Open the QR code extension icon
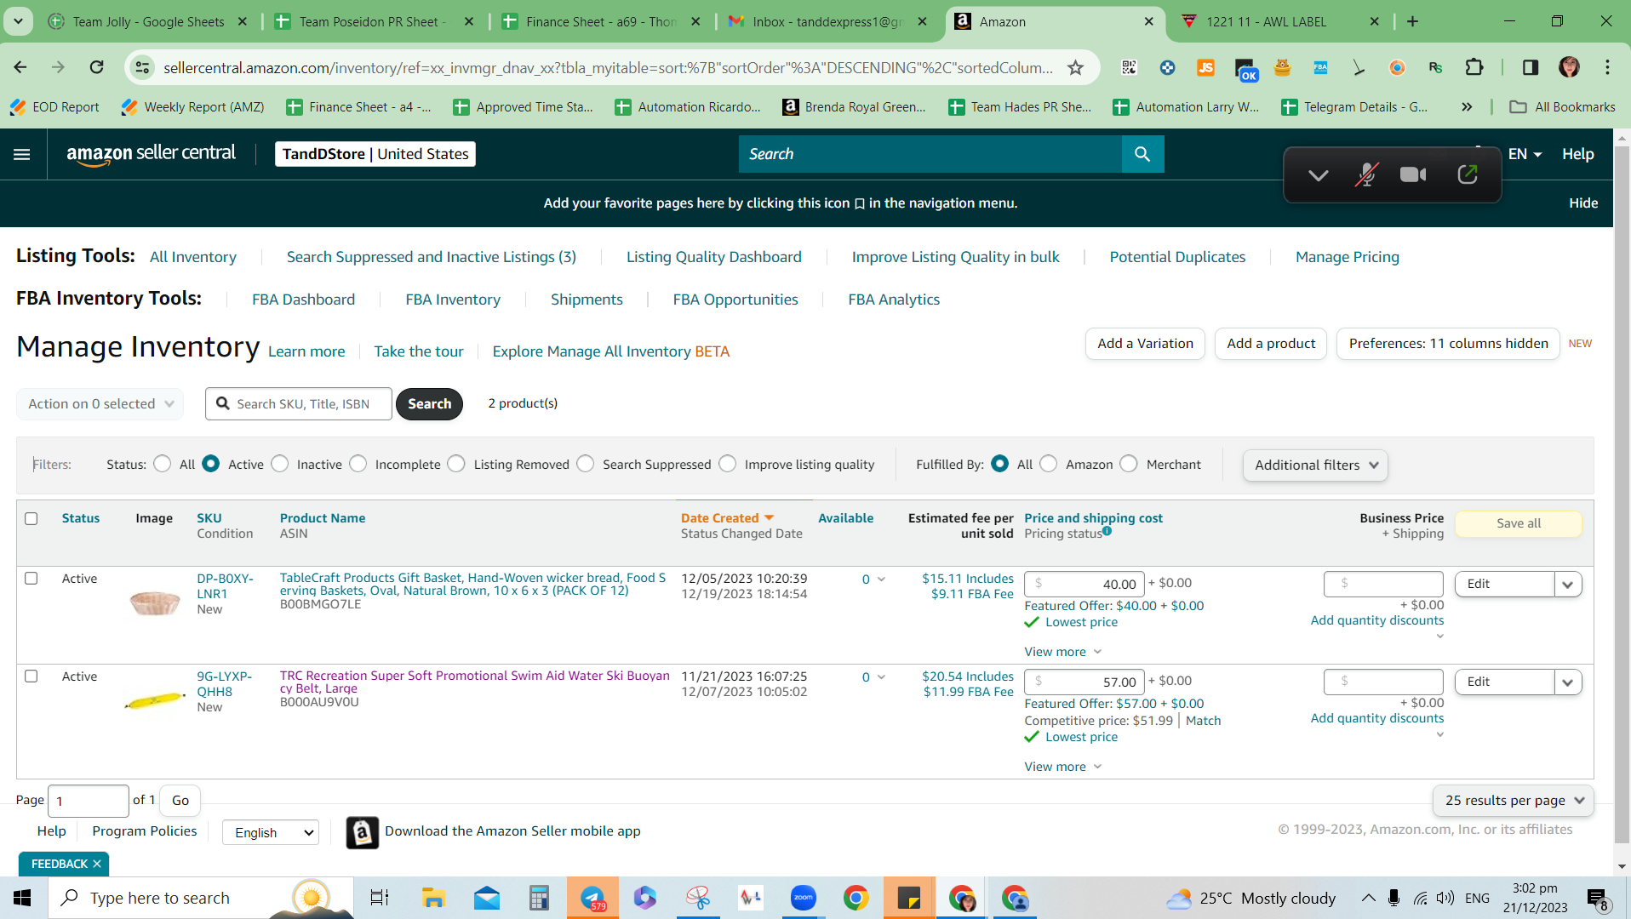This screenshot has width=1631, height=919. pos(1130,67)
